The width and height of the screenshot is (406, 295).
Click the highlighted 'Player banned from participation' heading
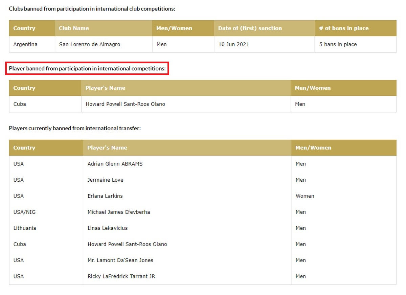[x=87, y=69]
